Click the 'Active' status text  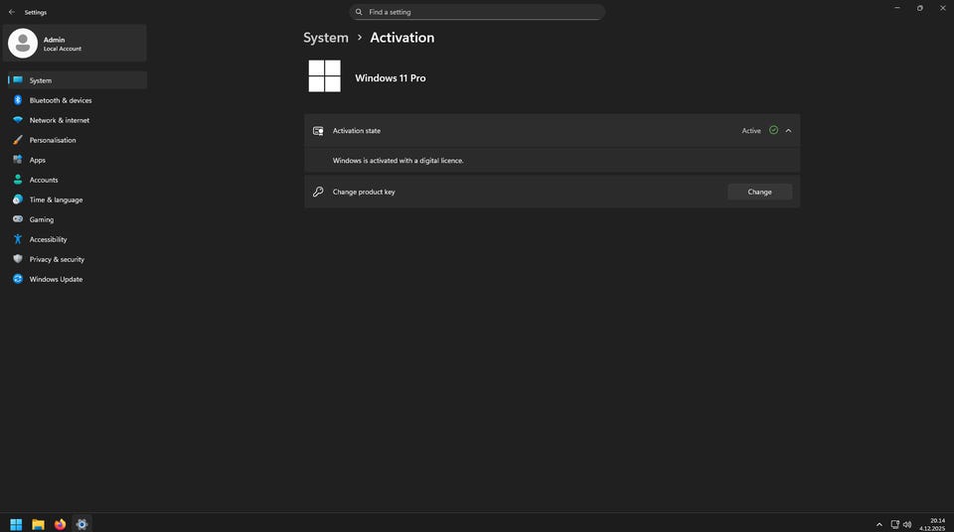751,131
